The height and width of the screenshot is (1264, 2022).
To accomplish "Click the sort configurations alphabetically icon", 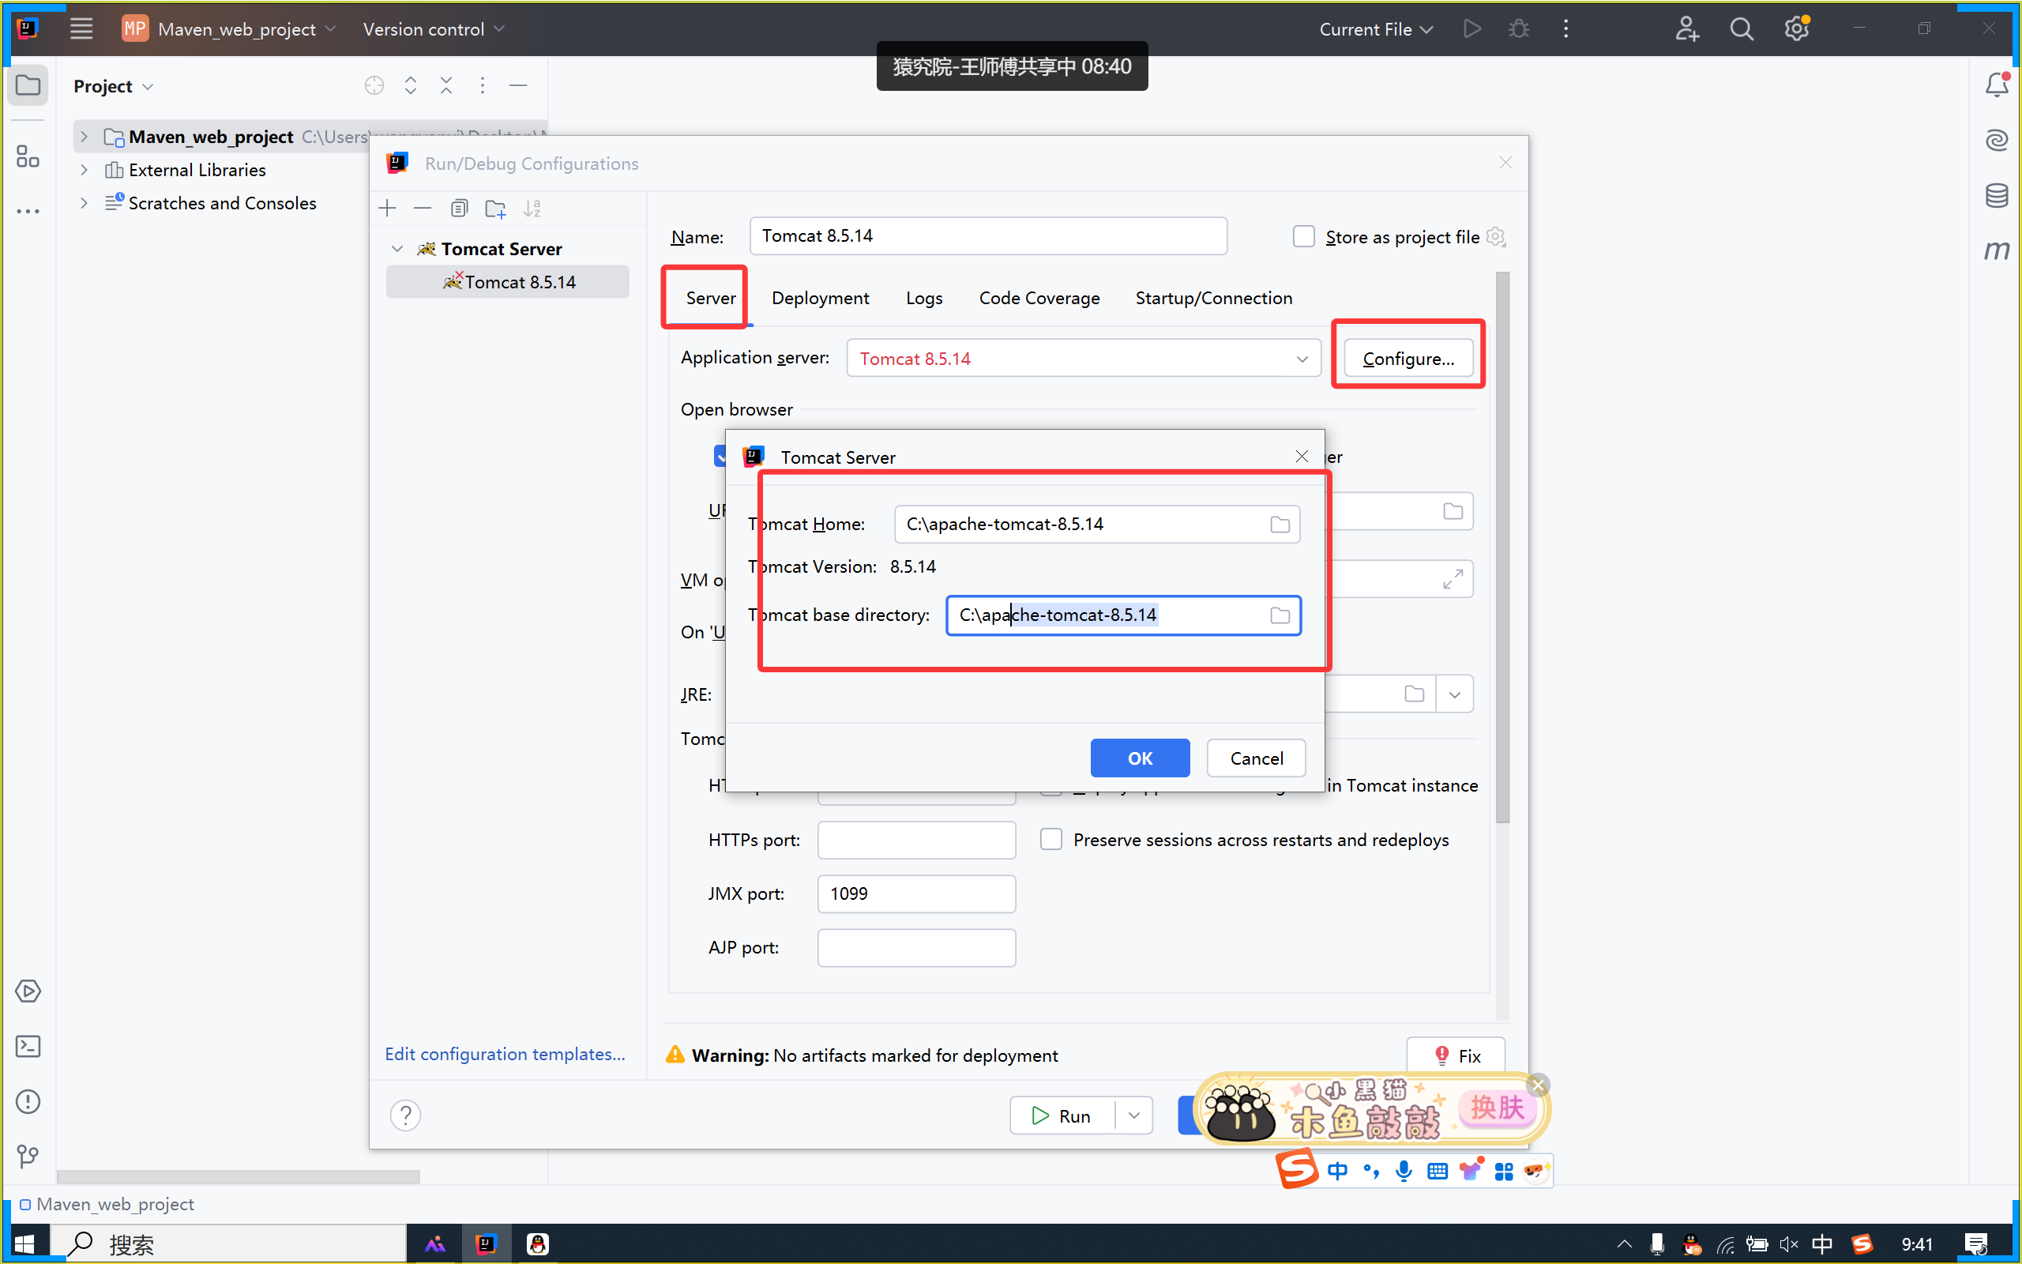I will click(x=532, y=208).
